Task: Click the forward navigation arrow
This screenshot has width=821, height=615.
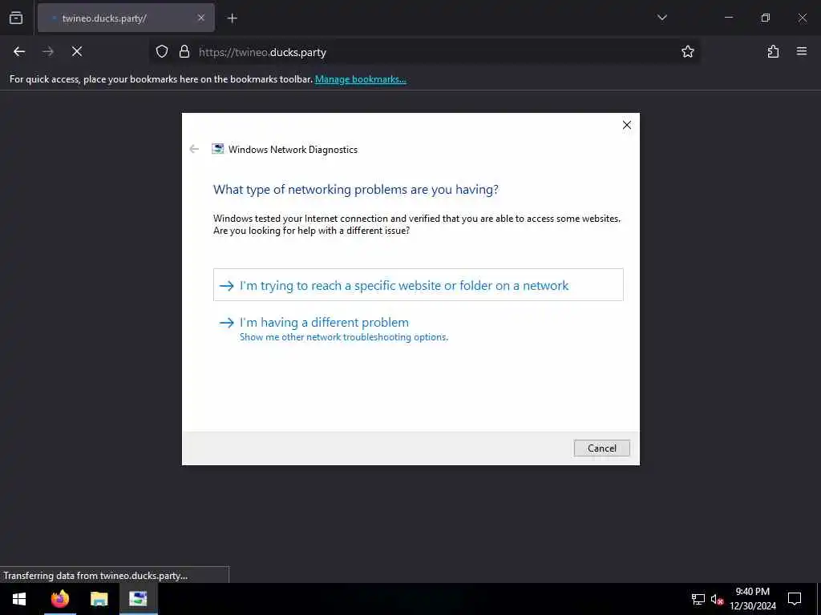Action: coord(48,51)
